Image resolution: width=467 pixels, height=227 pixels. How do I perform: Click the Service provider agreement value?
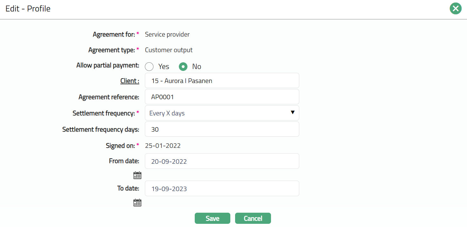point(167,34)
